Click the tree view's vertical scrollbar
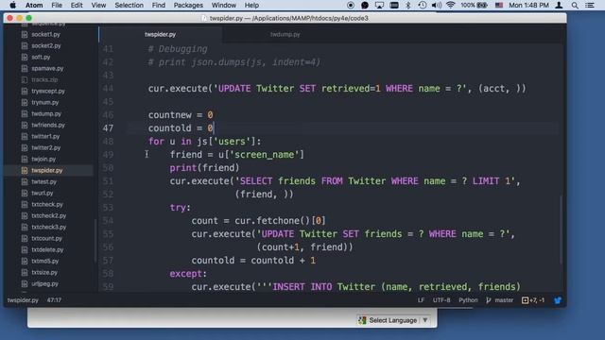 point(95,241)
